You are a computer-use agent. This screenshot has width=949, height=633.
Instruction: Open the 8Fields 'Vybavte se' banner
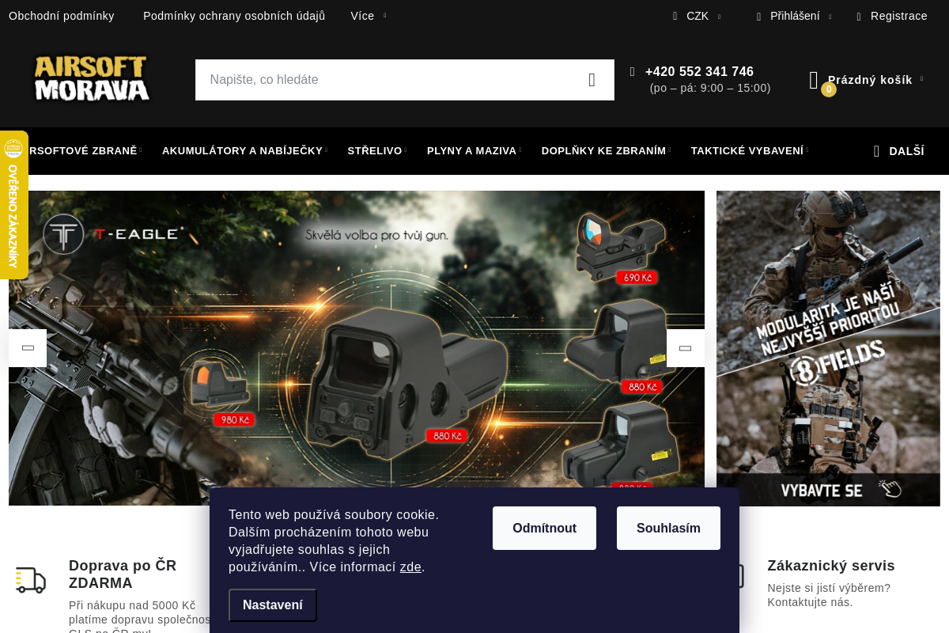point(828,348)
